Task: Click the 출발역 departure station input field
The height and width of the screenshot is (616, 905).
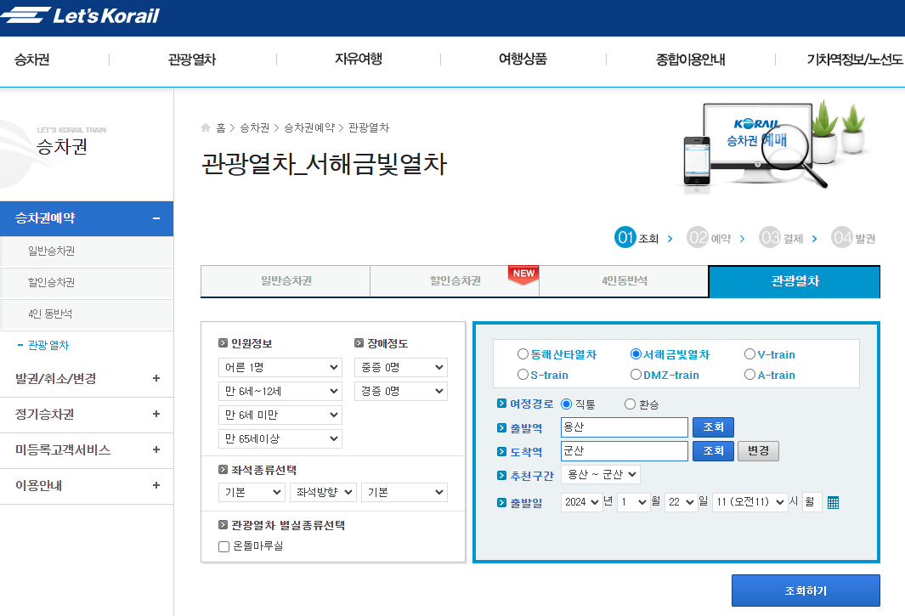Action: [x=624, y=427]
